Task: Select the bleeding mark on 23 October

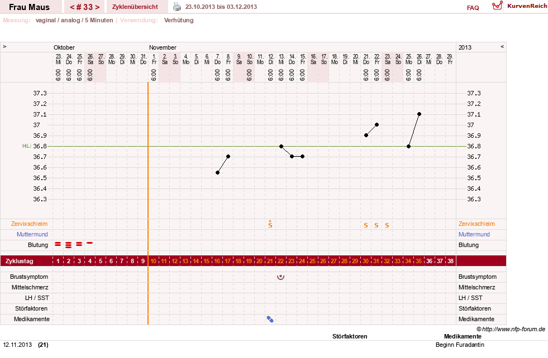Action: pos(58,244)
